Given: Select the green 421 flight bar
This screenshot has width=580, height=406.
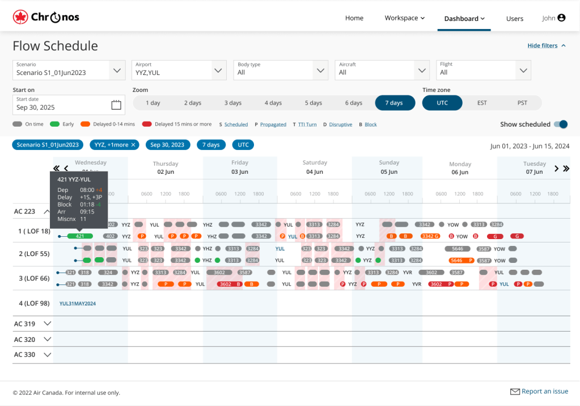Looking at the screenshot, I should click(80, 236).
